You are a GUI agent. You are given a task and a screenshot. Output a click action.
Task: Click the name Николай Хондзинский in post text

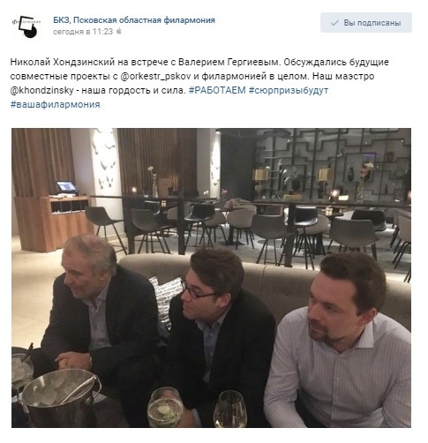pyautogui.click(x=62, y=63)
